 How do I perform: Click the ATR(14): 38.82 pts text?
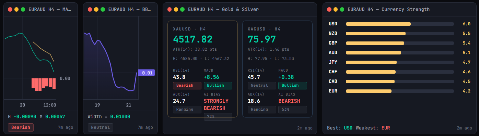195,49
